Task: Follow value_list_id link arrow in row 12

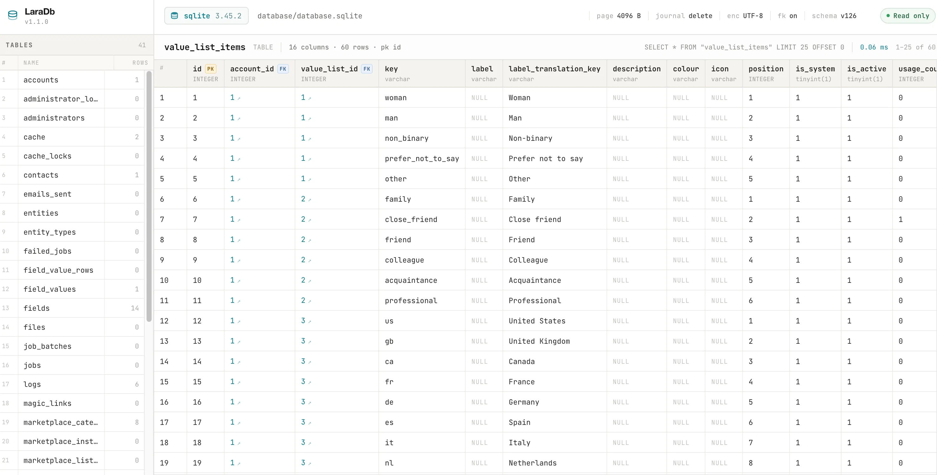Action: pos(310,322)
